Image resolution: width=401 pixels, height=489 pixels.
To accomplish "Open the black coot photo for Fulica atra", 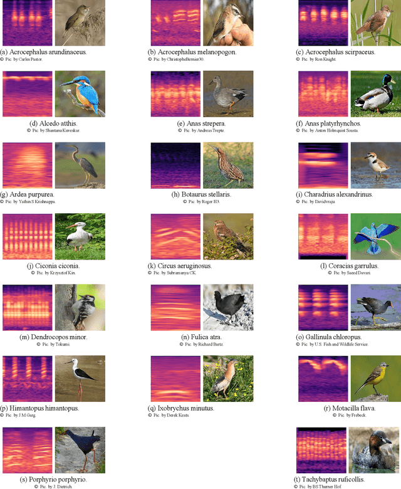I will coord(228,307).
